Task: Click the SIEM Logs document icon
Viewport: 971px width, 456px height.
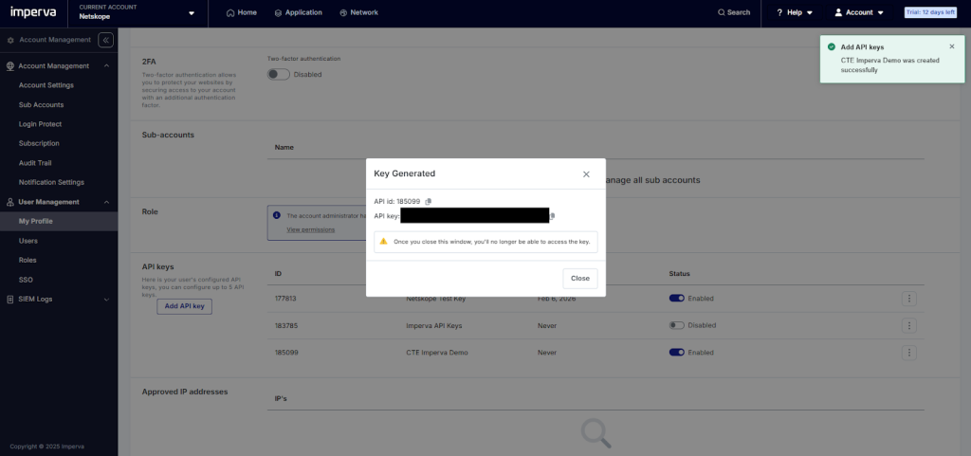Action: 9,300
